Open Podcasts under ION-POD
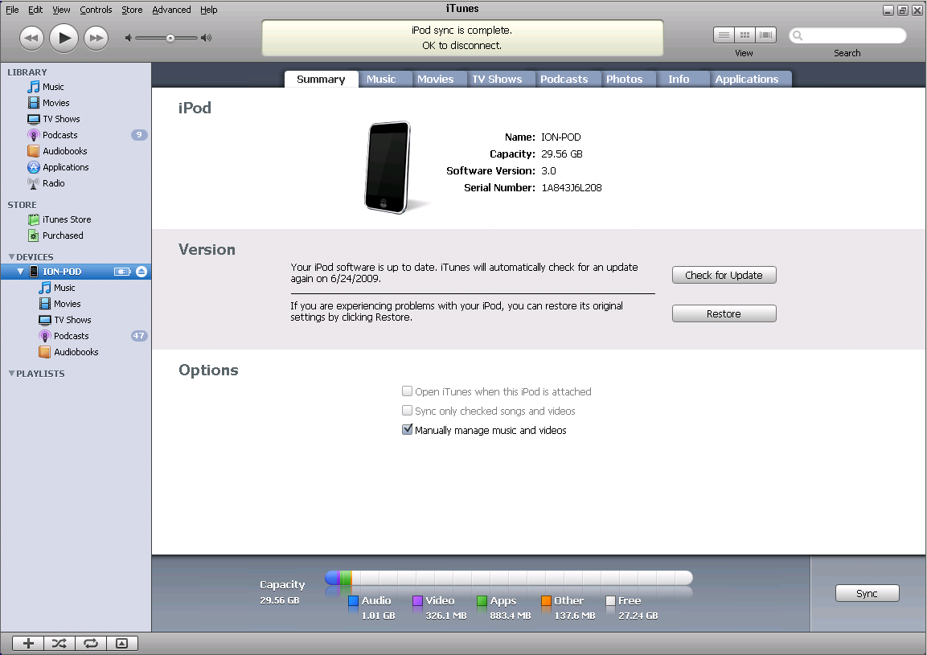This screenshot has width=927, height=655. [71, 336]
